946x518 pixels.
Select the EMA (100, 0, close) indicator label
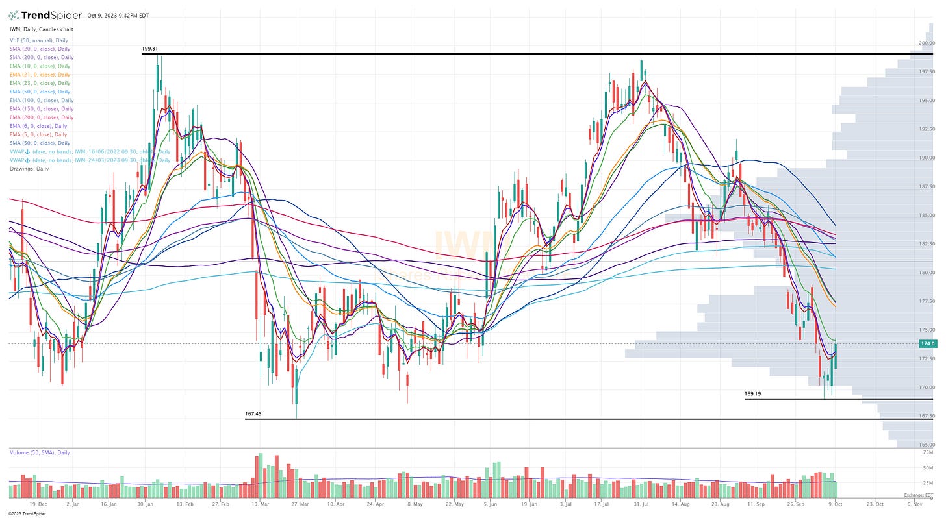tap(41, 100)
